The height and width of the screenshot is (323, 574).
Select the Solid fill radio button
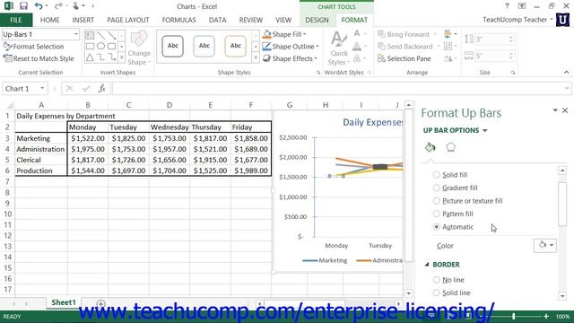(437, 175)
